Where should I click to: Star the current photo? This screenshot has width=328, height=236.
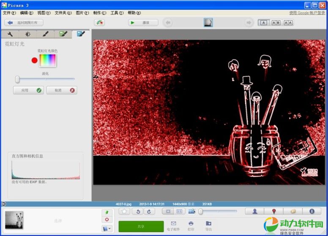[x=124, y=211]
